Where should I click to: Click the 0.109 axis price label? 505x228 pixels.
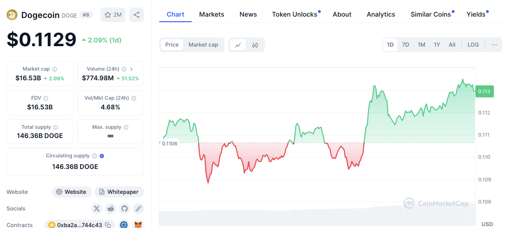(484, 180)
